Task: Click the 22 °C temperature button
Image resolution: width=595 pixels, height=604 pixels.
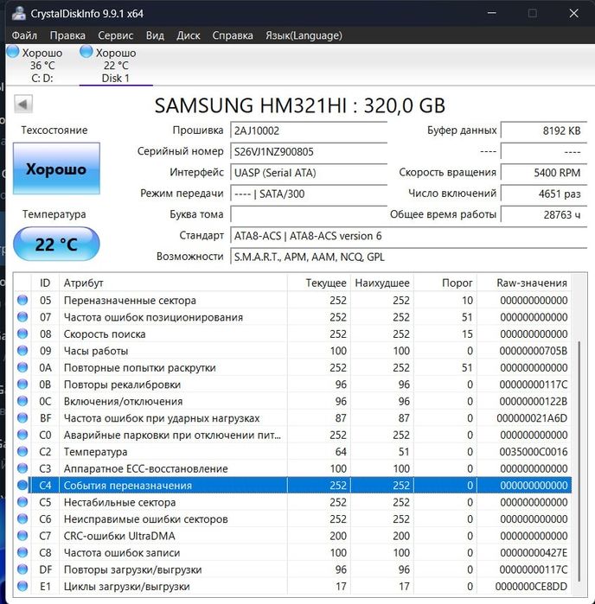Action: [56, 245]
